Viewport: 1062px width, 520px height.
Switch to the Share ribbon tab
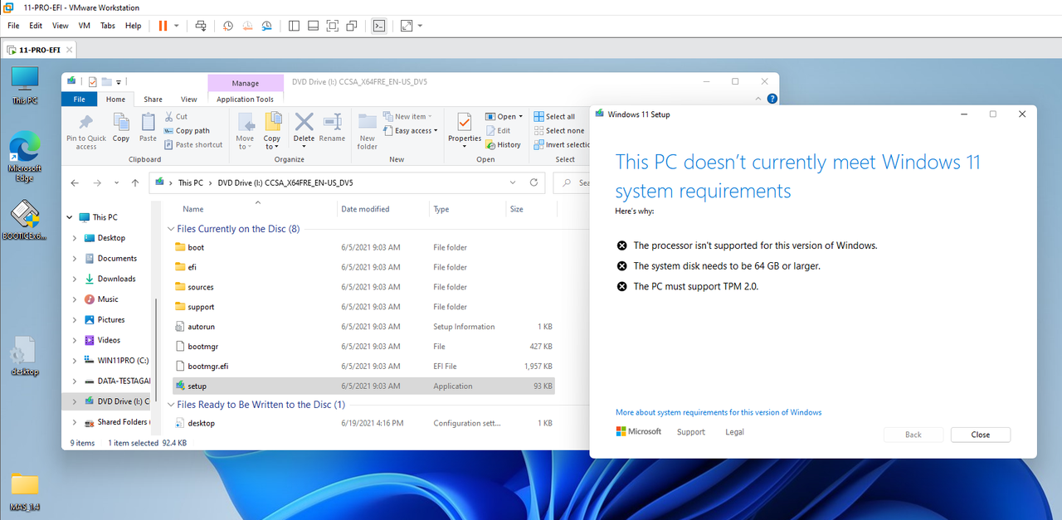(153, 100)
